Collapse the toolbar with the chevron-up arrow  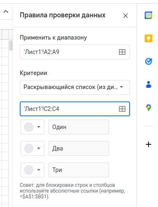click(6, 12)
